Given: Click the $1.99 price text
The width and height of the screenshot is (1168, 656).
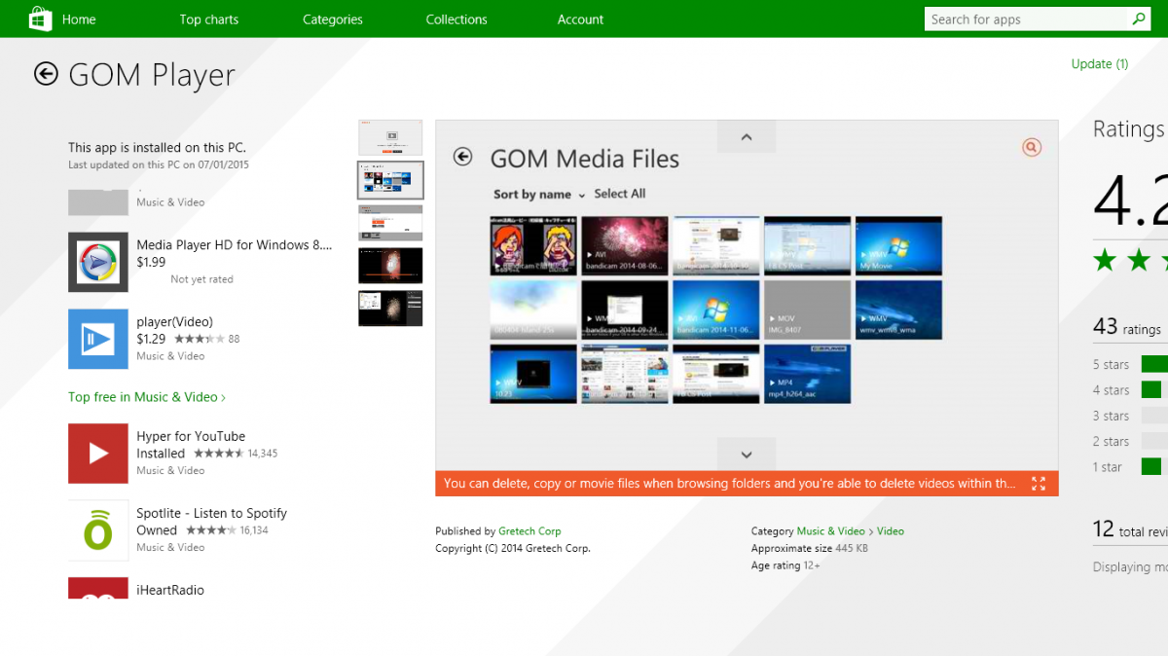Looking at the screenshot, I should tap(151, 262).
